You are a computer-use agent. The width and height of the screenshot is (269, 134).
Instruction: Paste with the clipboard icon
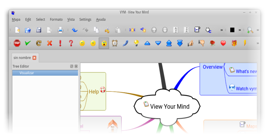click(x=118, y=30)
